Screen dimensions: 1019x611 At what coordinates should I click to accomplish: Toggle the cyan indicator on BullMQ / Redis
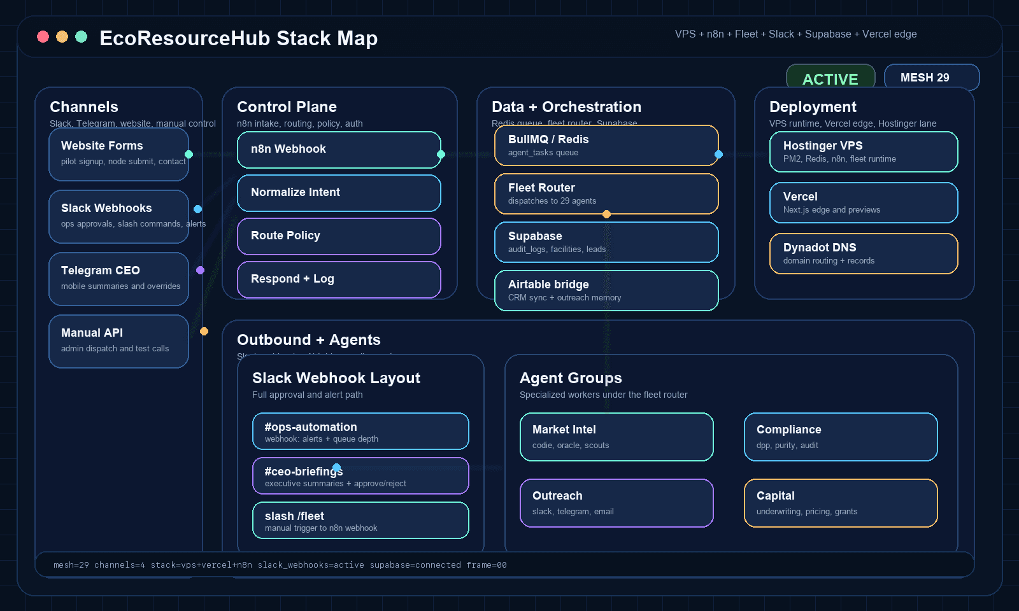(x=718, y=154)
